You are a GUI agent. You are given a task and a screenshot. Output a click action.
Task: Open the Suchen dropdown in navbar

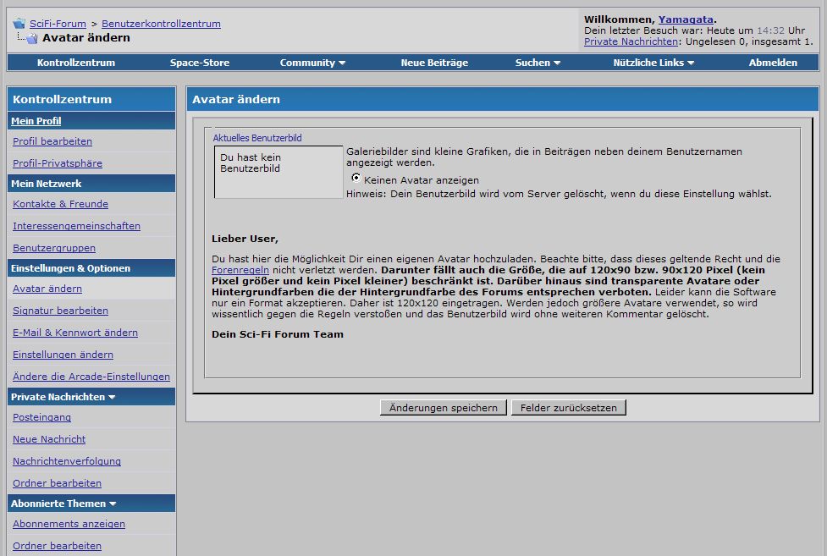[538, 63]
